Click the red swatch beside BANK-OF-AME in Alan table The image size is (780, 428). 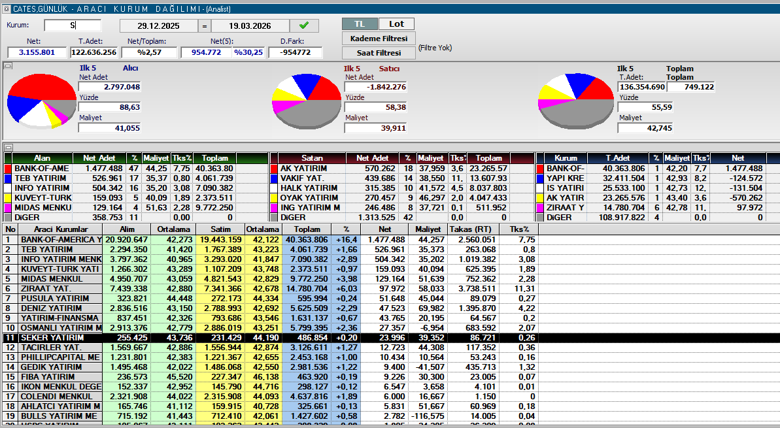point(8,169)
